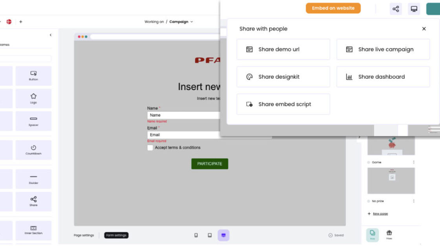Click the Embed on website button
This screenshot has height=246, width=440.
[x=333, y=8]
